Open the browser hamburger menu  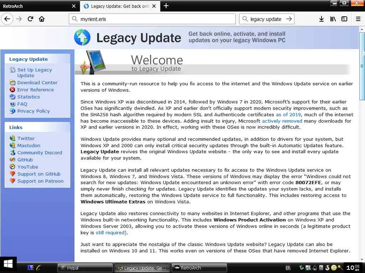[x=358, y=19]
